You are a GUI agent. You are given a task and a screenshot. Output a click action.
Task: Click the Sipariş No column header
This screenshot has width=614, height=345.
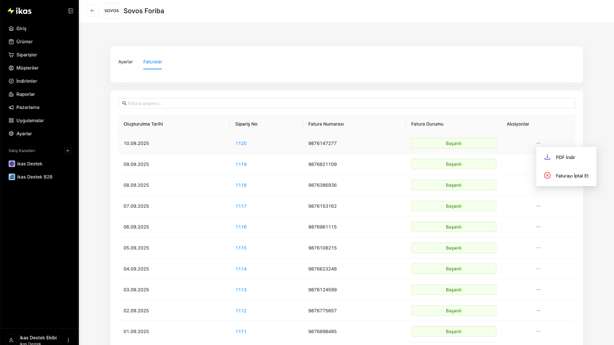point(246,124)
